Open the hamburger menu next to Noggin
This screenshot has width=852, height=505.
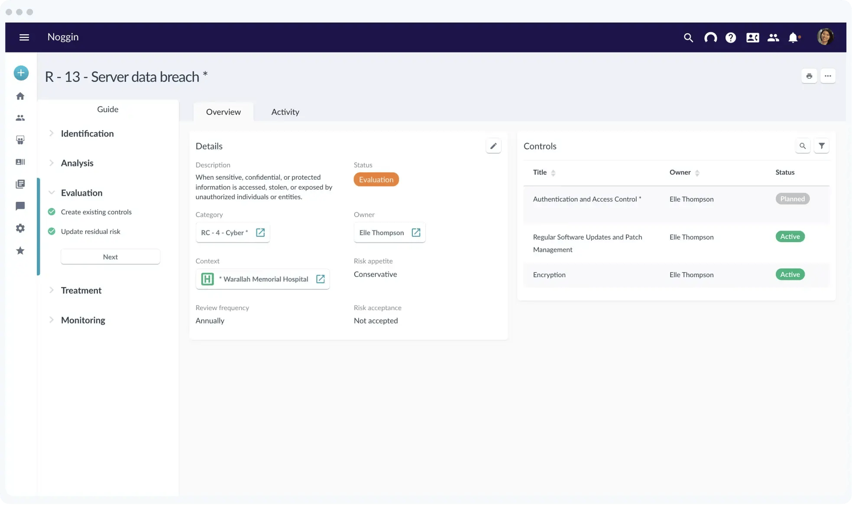(25, 37)
